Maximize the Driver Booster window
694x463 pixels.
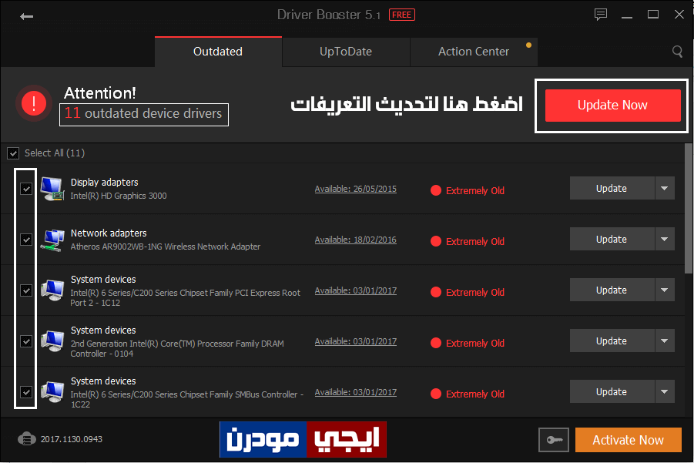(x=653, y=15)
